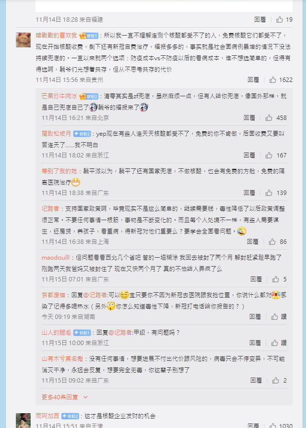Like 山有木兮其名樹's reply with 2 likes
306x428 pixels.
coord(279,381)
